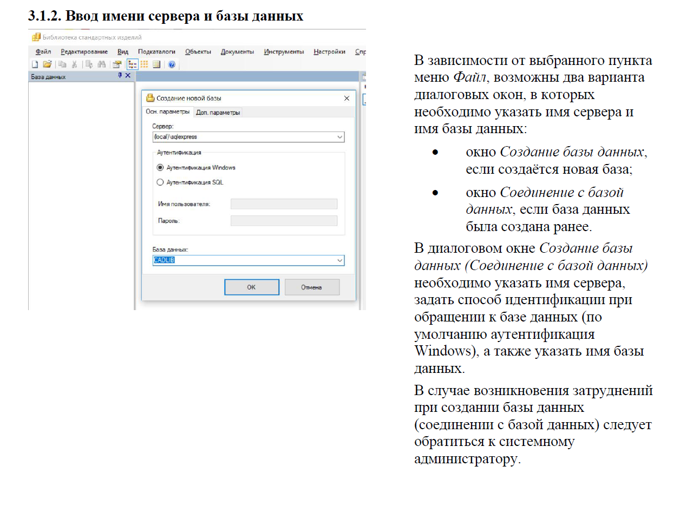The image size is (686, 512).
Task: Expand the Сервер combo box dropdown
Action: coord(339,137)
